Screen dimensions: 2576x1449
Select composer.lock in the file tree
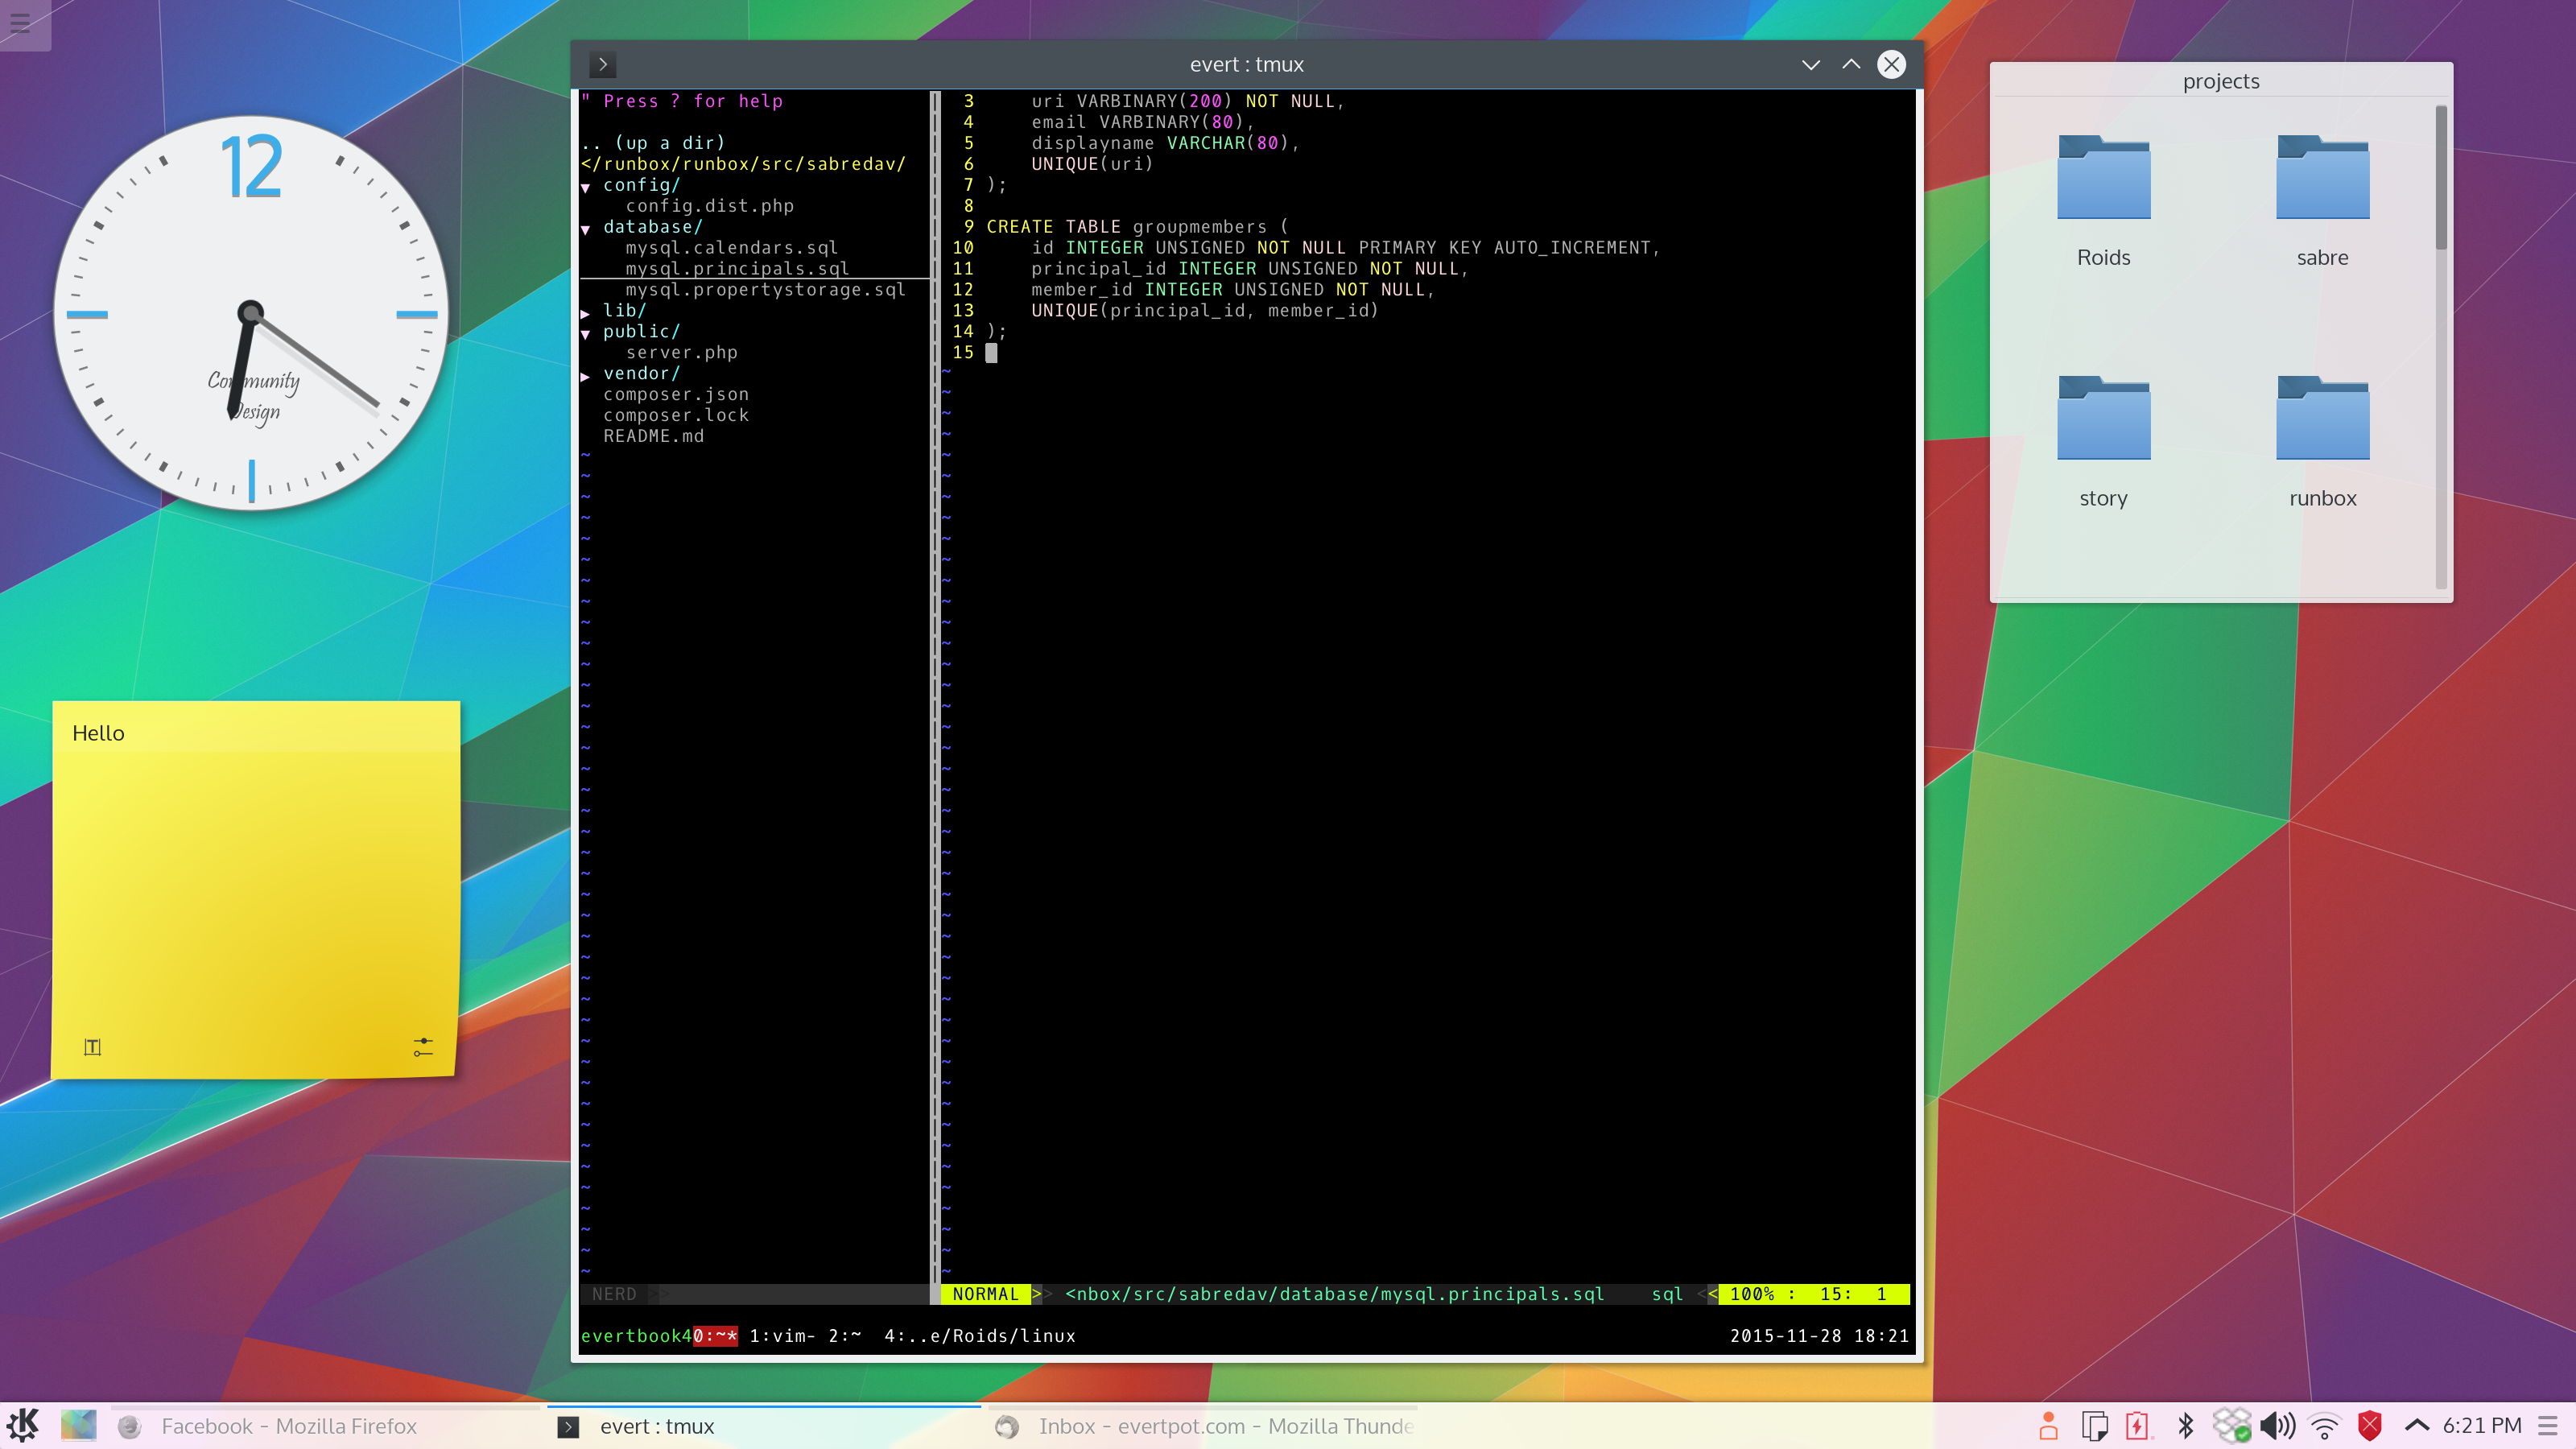click(x=675, y=416)
